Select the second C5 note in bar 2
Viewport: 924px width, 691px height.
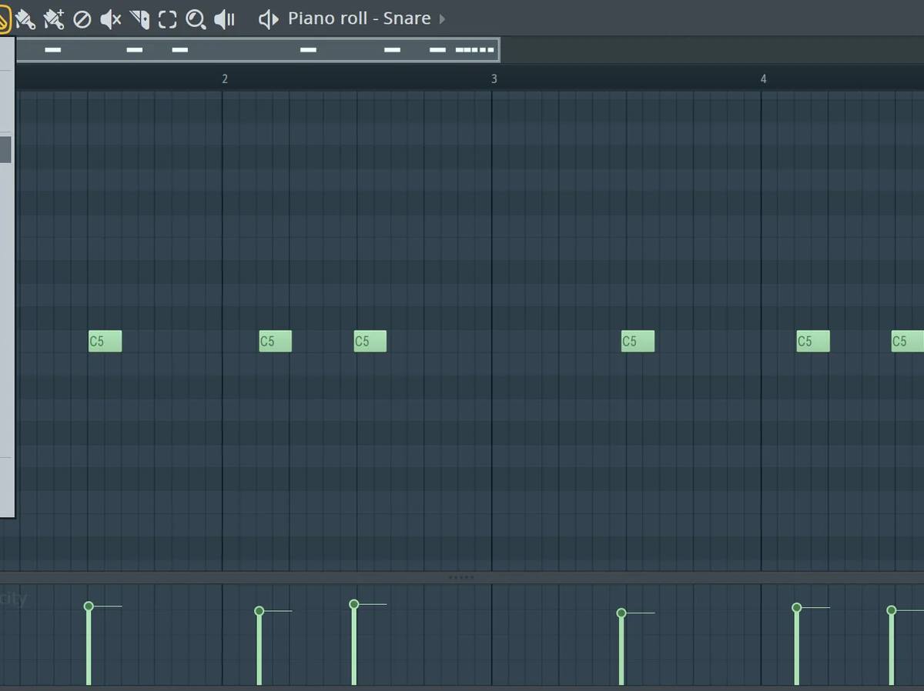tap(370, 341)
